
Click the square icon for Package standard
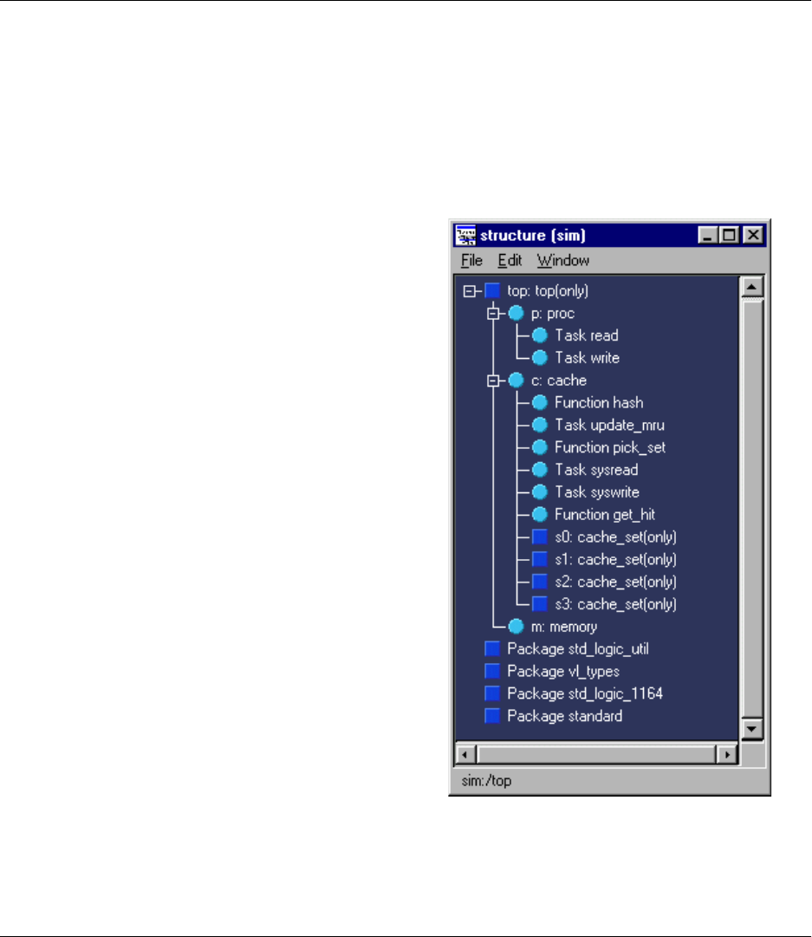coord(492,717)
